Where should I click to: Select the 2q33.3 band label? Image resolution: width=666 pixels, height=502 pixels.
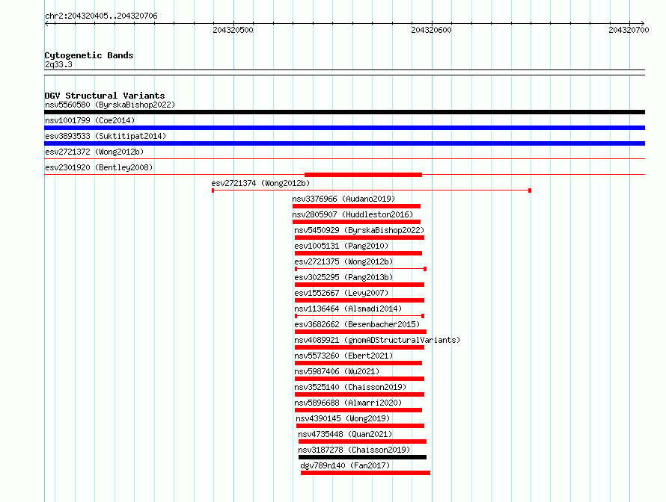(x=58, y=64)
